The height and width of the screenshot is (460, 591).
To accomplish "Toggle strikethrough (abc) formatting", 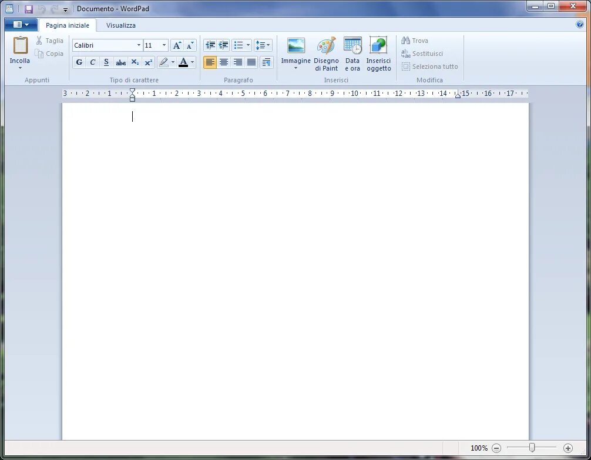I will [120, 62].
